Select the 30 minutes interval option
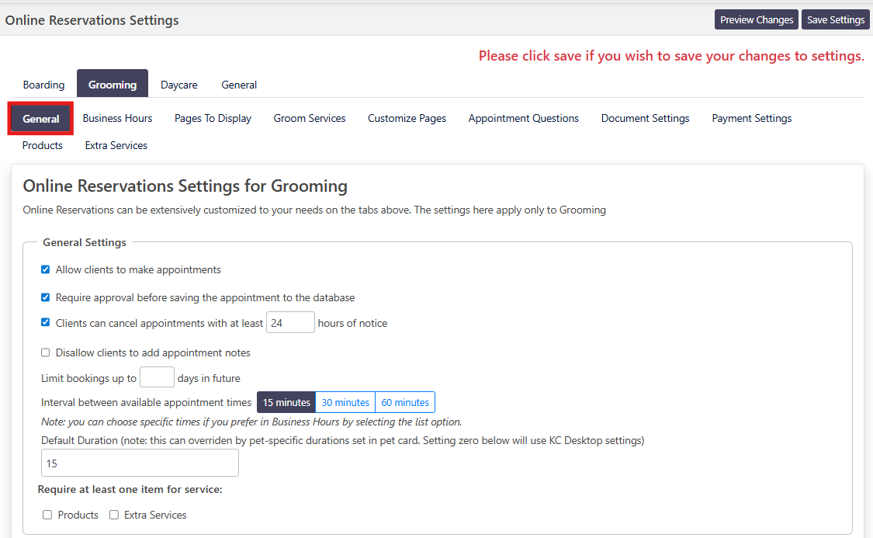Viewport: 873px width, 538px height. pos(345,402)
